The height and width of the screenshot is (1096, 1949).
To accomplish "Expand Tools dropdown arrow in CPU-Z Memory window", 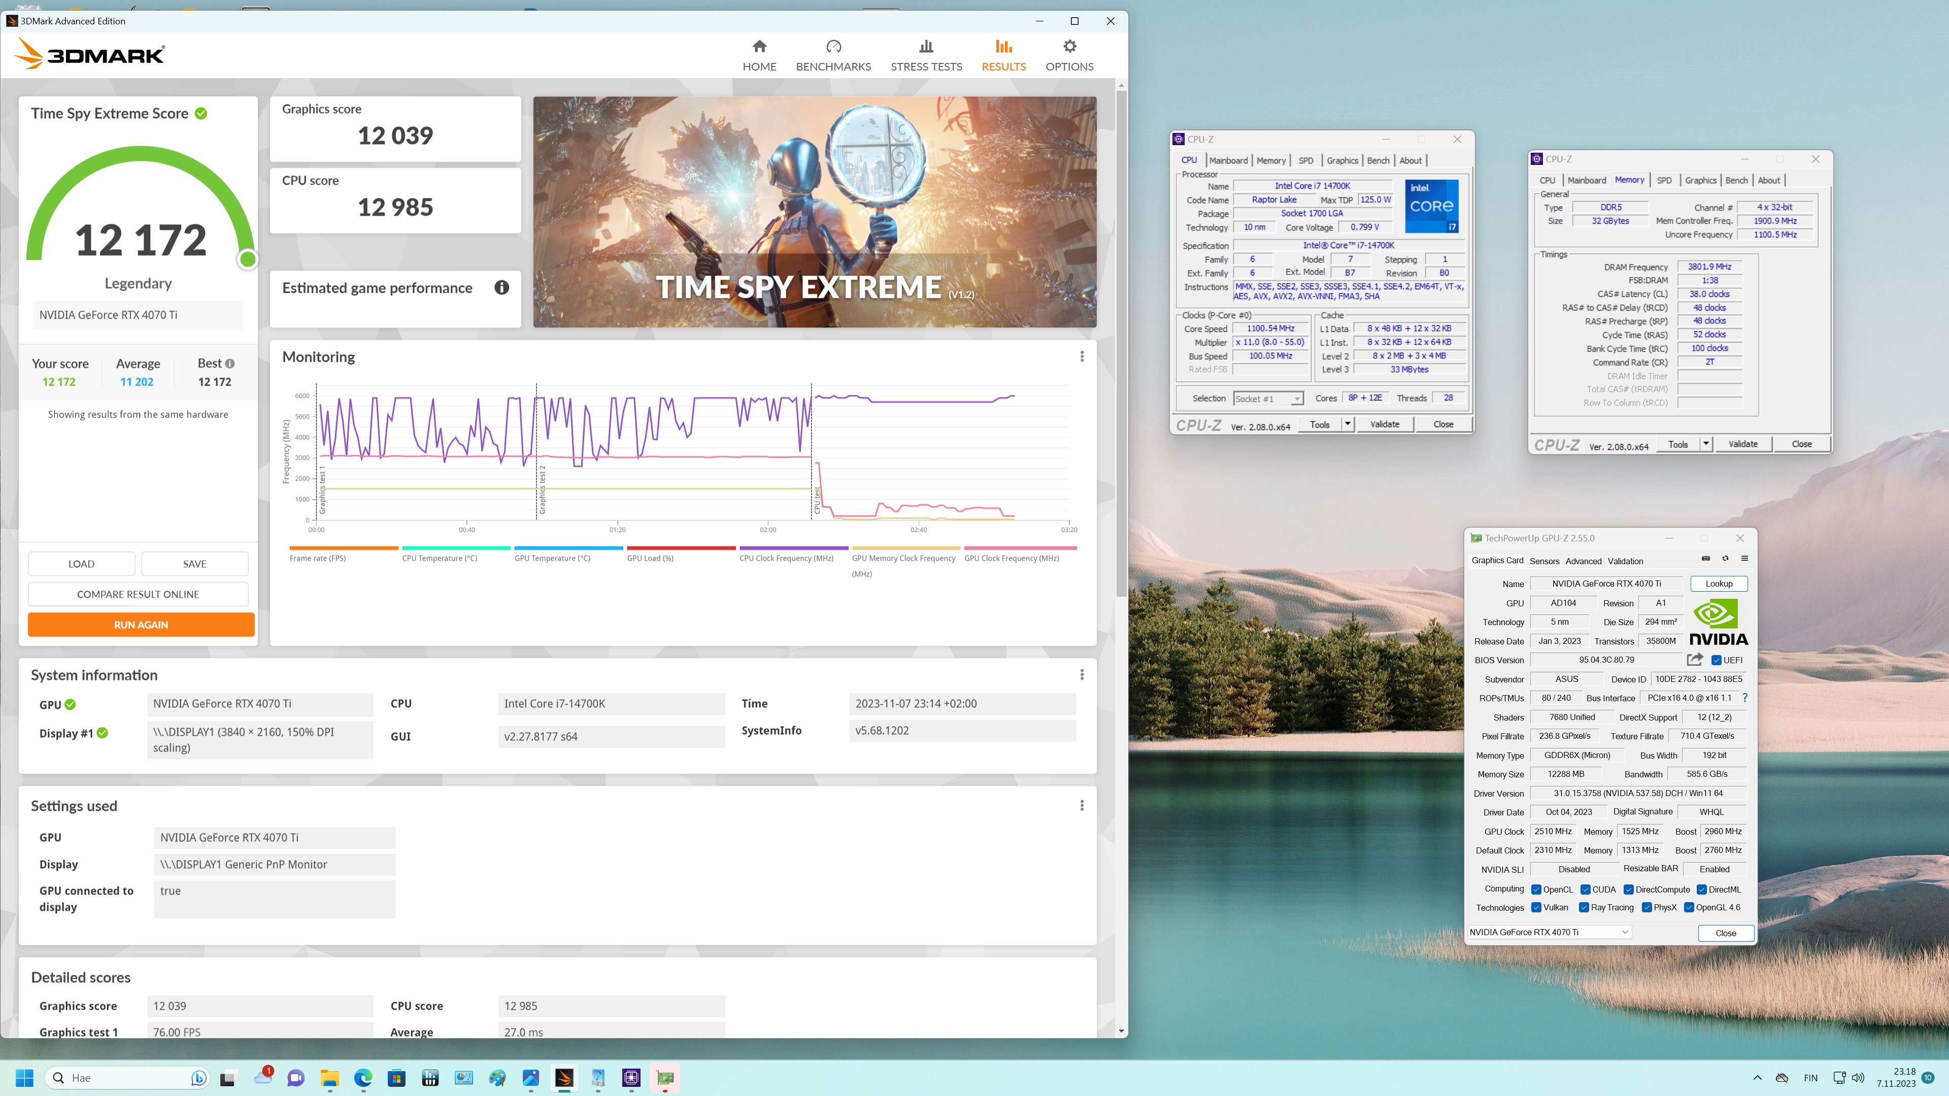I will click(1706, 444).
